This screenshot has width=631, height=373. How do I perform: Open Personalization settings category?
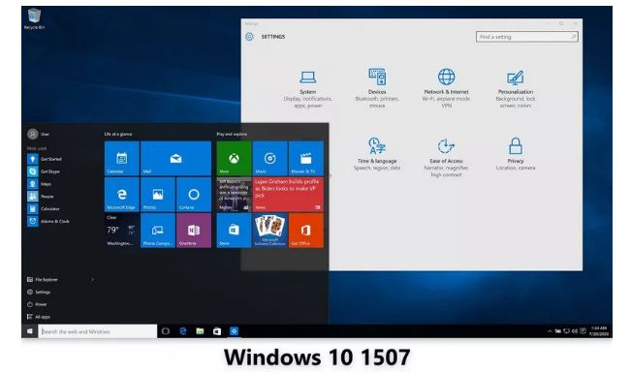coord(516,88)
